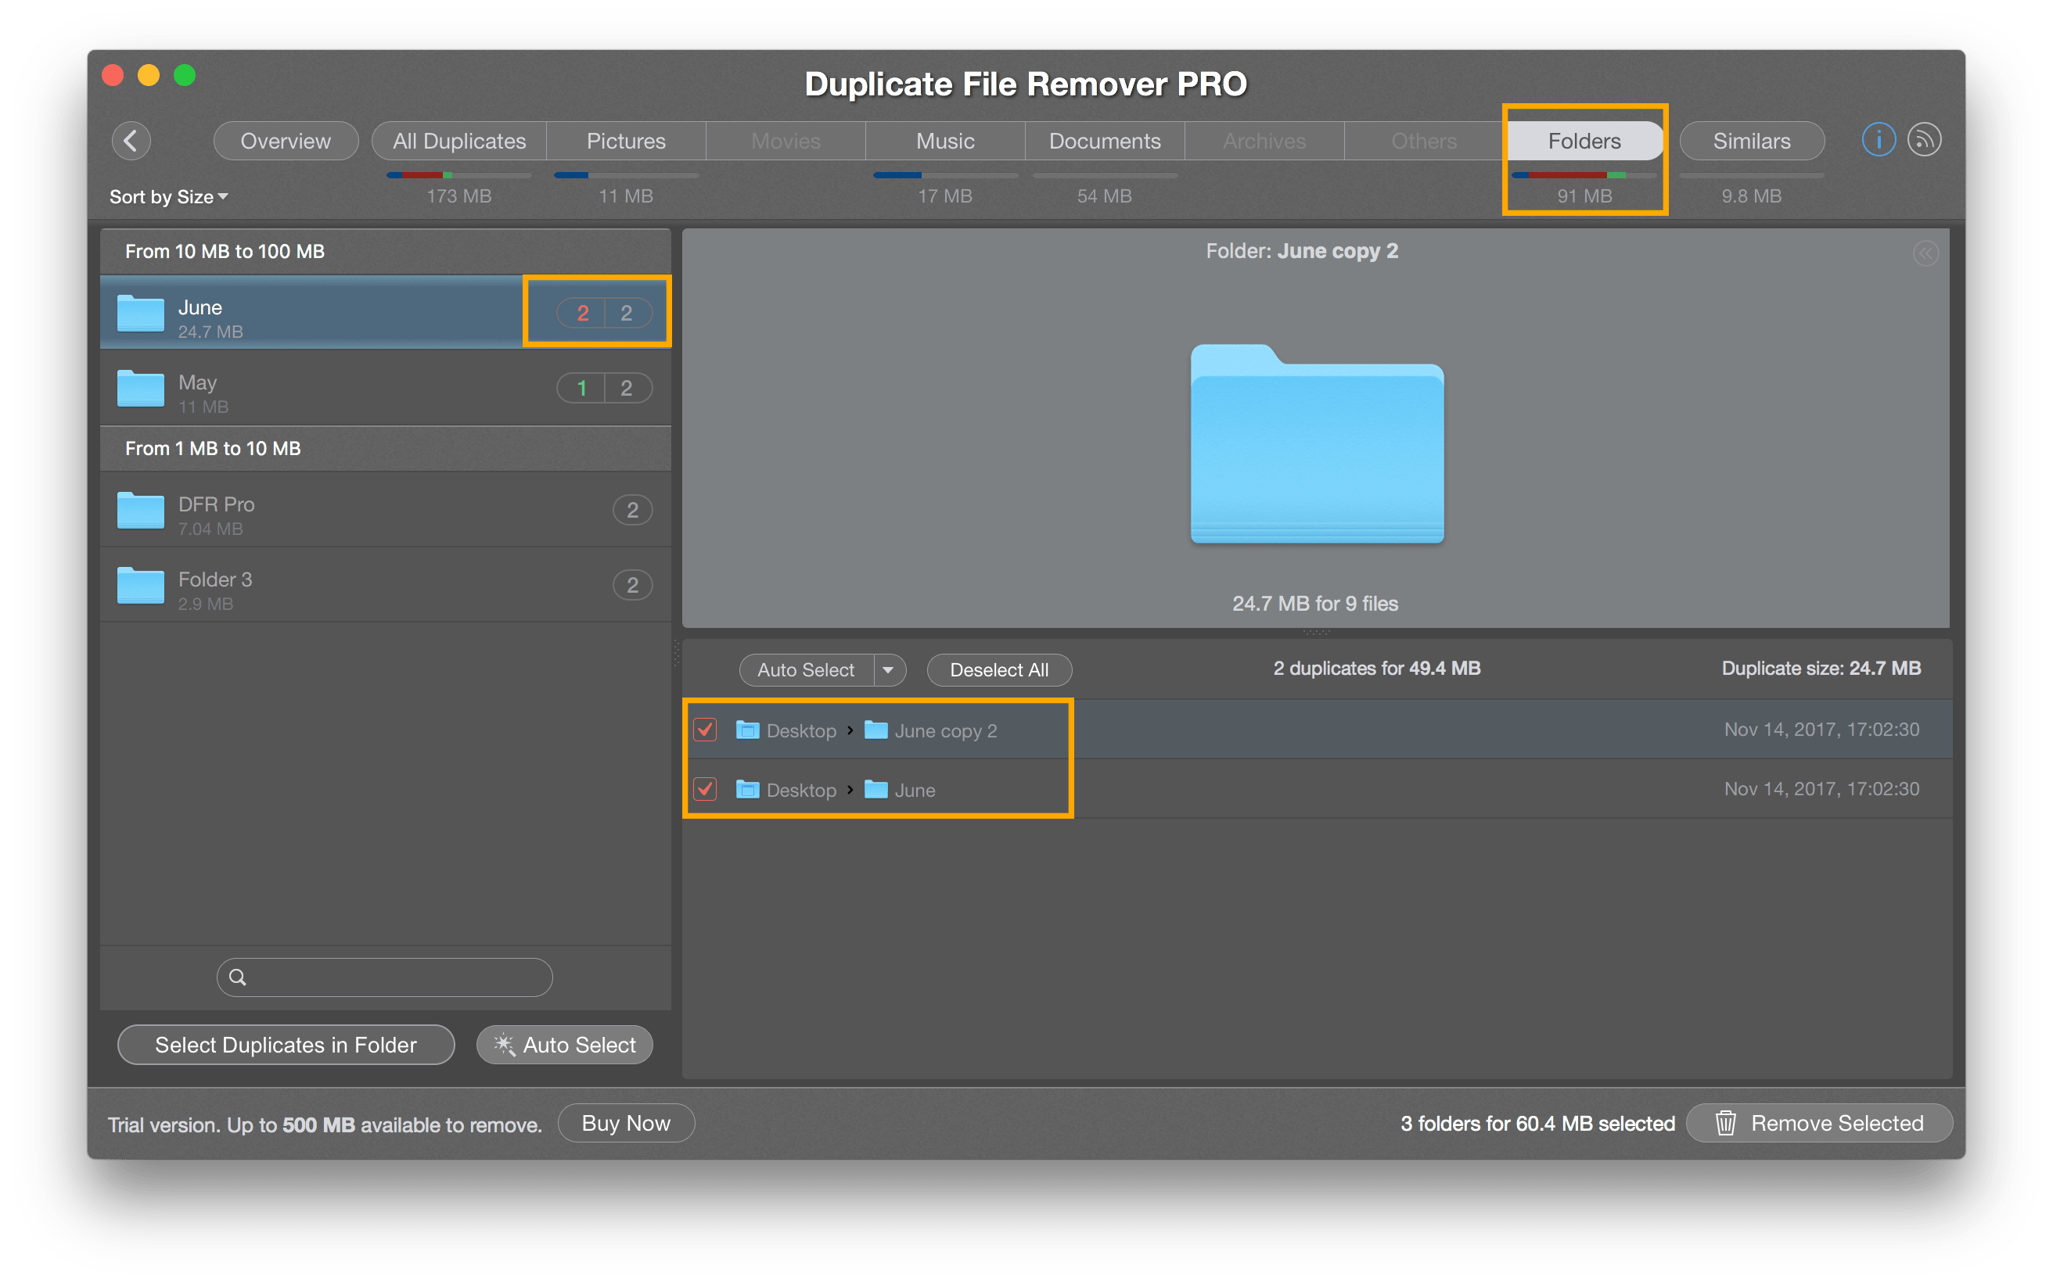This screenshot has width=2053, height=1284.
Task: Click the Desktop folder icon in June copy 2 row
Action: click(x=747, y=730)
